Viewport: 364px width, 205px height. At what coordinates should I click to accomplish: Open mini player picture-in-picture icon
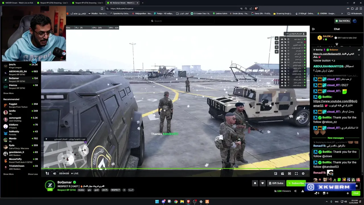click(276, 173)
